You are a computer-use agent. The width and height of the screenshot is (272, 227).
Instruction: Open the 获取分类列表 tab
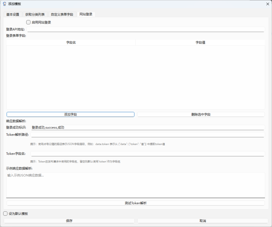pos(35,14)
